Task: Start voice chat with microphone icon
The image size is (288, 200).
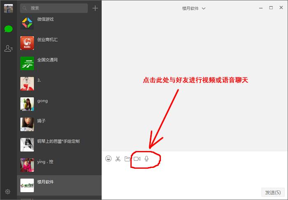Action: pyautogui.click(x=146, y=158)
